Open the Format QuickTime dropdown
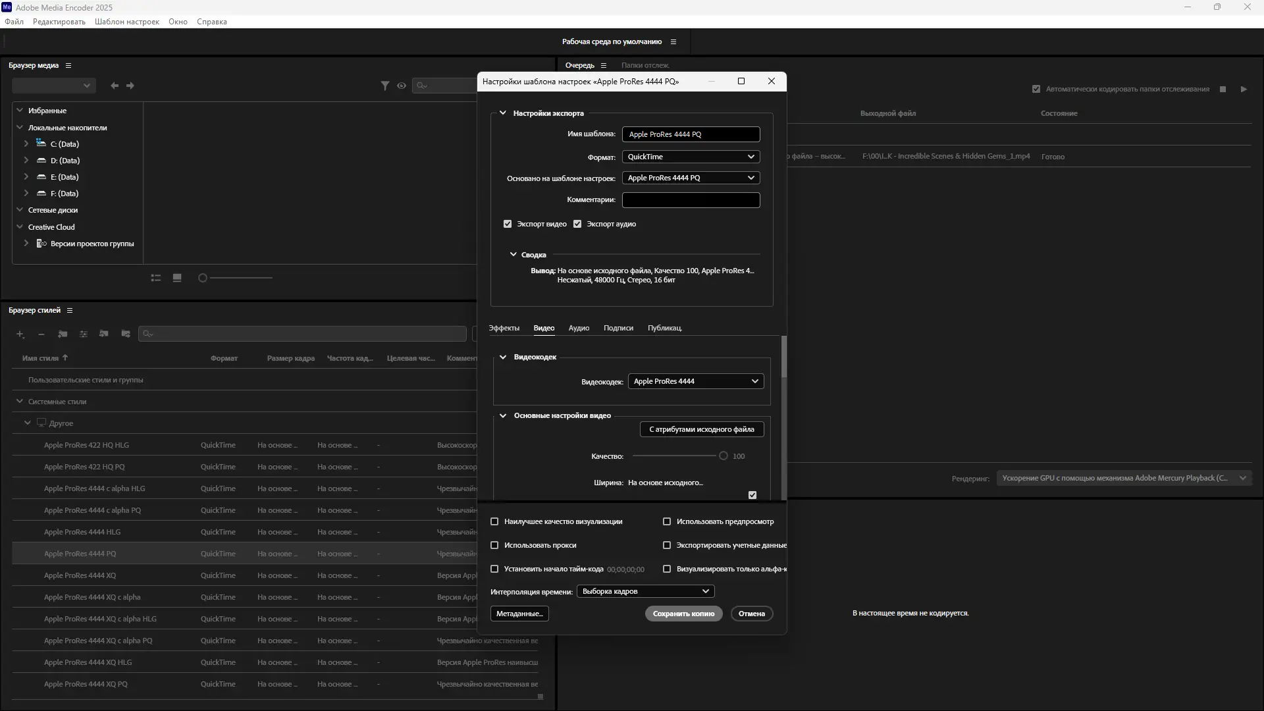 691,157
